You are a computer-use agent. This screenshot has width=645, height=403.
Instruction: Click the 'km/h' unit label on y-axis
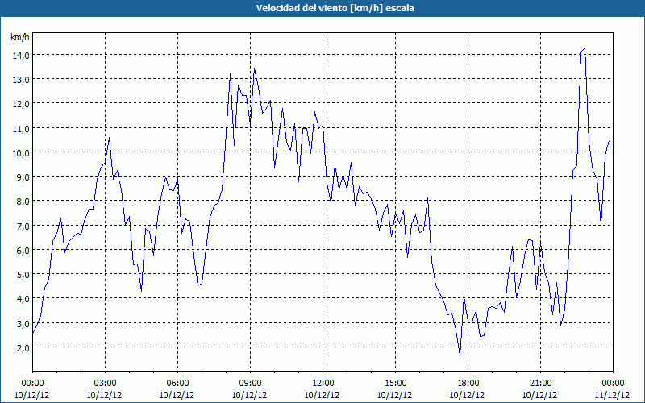20,37
